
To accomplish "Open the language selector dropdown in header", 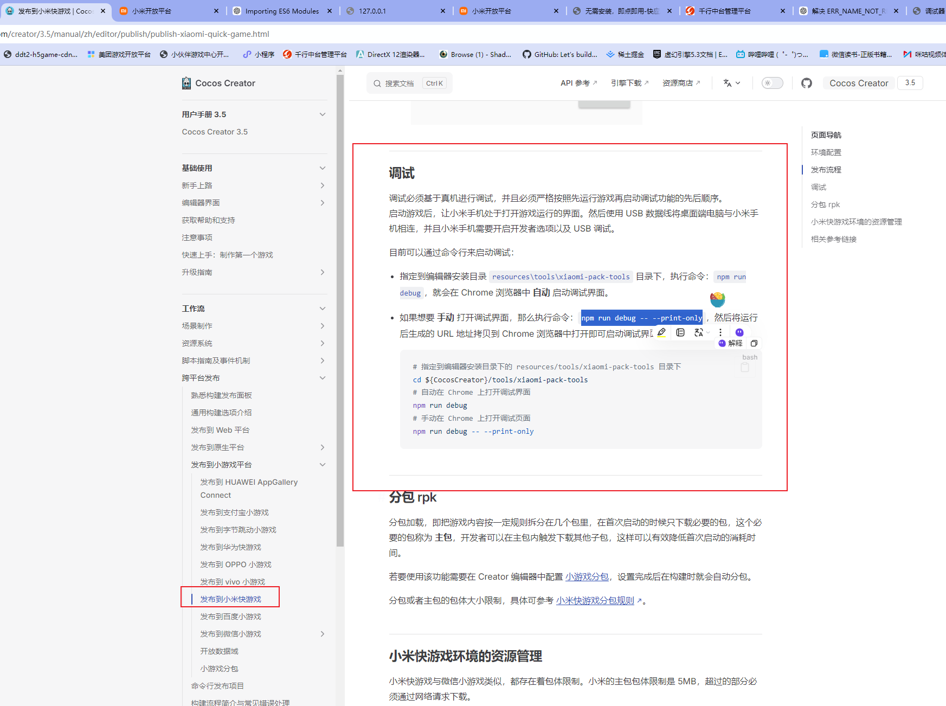I will click(x=731, y=83).
